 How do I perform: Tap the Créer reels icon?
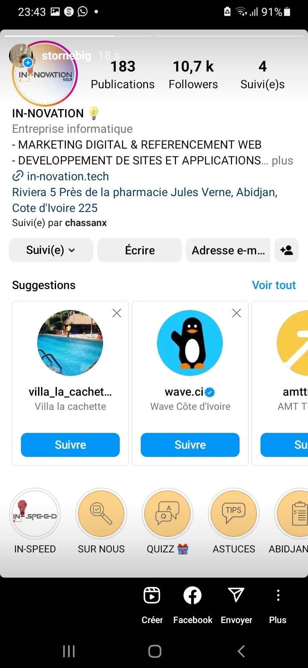pyautogui.click(x=152, y=595)
